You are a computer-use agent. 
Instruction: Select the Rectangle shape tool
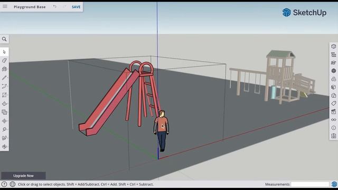[4, 95]
